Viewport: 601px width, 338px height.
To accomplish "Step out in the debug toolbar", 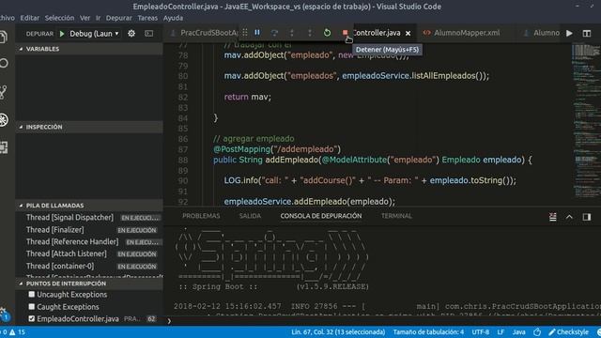I will (x=310, y=33).
